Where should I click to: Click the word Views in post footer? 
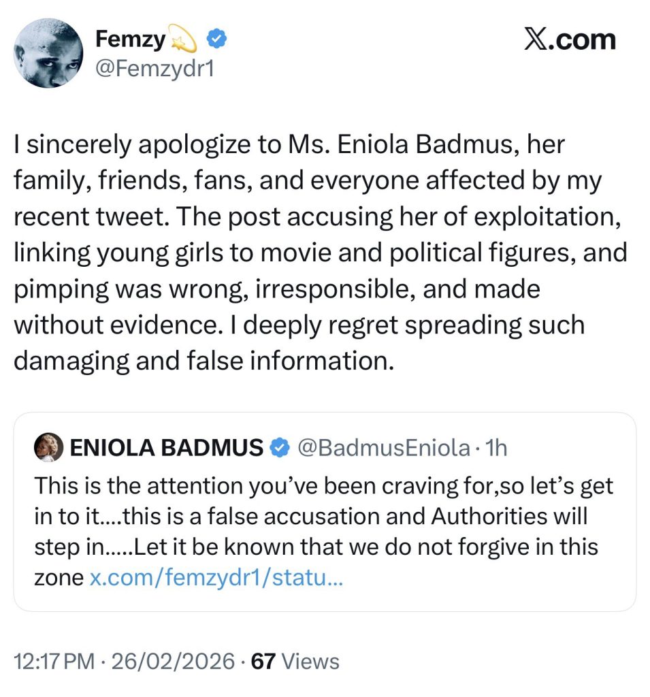[x=310, y=660]
